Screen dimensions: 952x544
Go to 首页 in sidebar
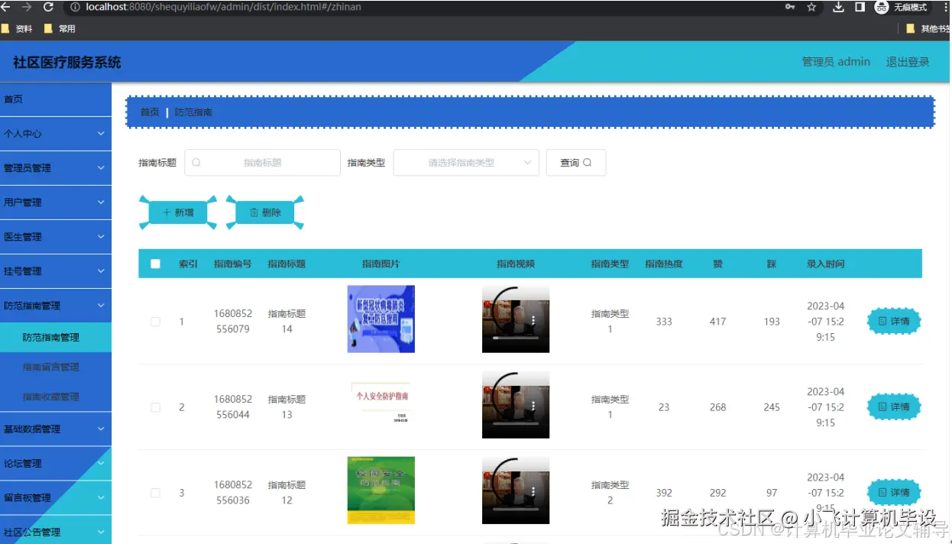(x=56, y=99)
